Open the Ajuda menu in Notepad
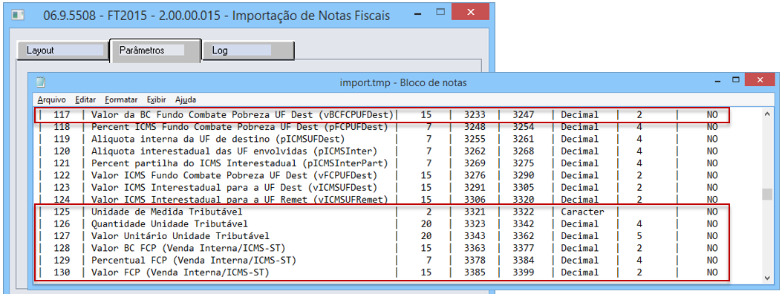This screenshot has height=294, width=782. tap(186, 99)
